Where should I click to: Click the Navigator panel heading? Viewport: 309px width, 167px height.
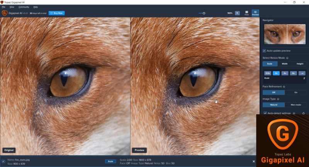point(268,20)
